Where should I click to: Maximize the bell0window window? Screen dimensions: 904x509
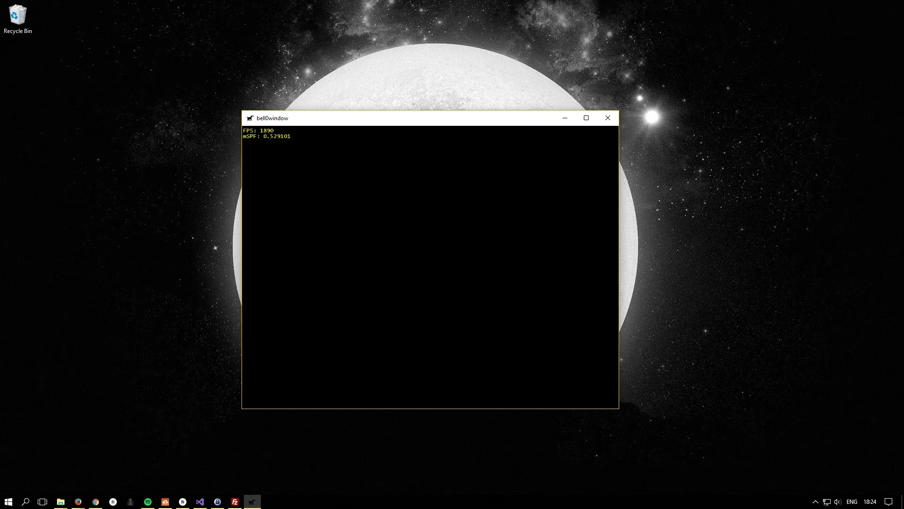[586, 118]
